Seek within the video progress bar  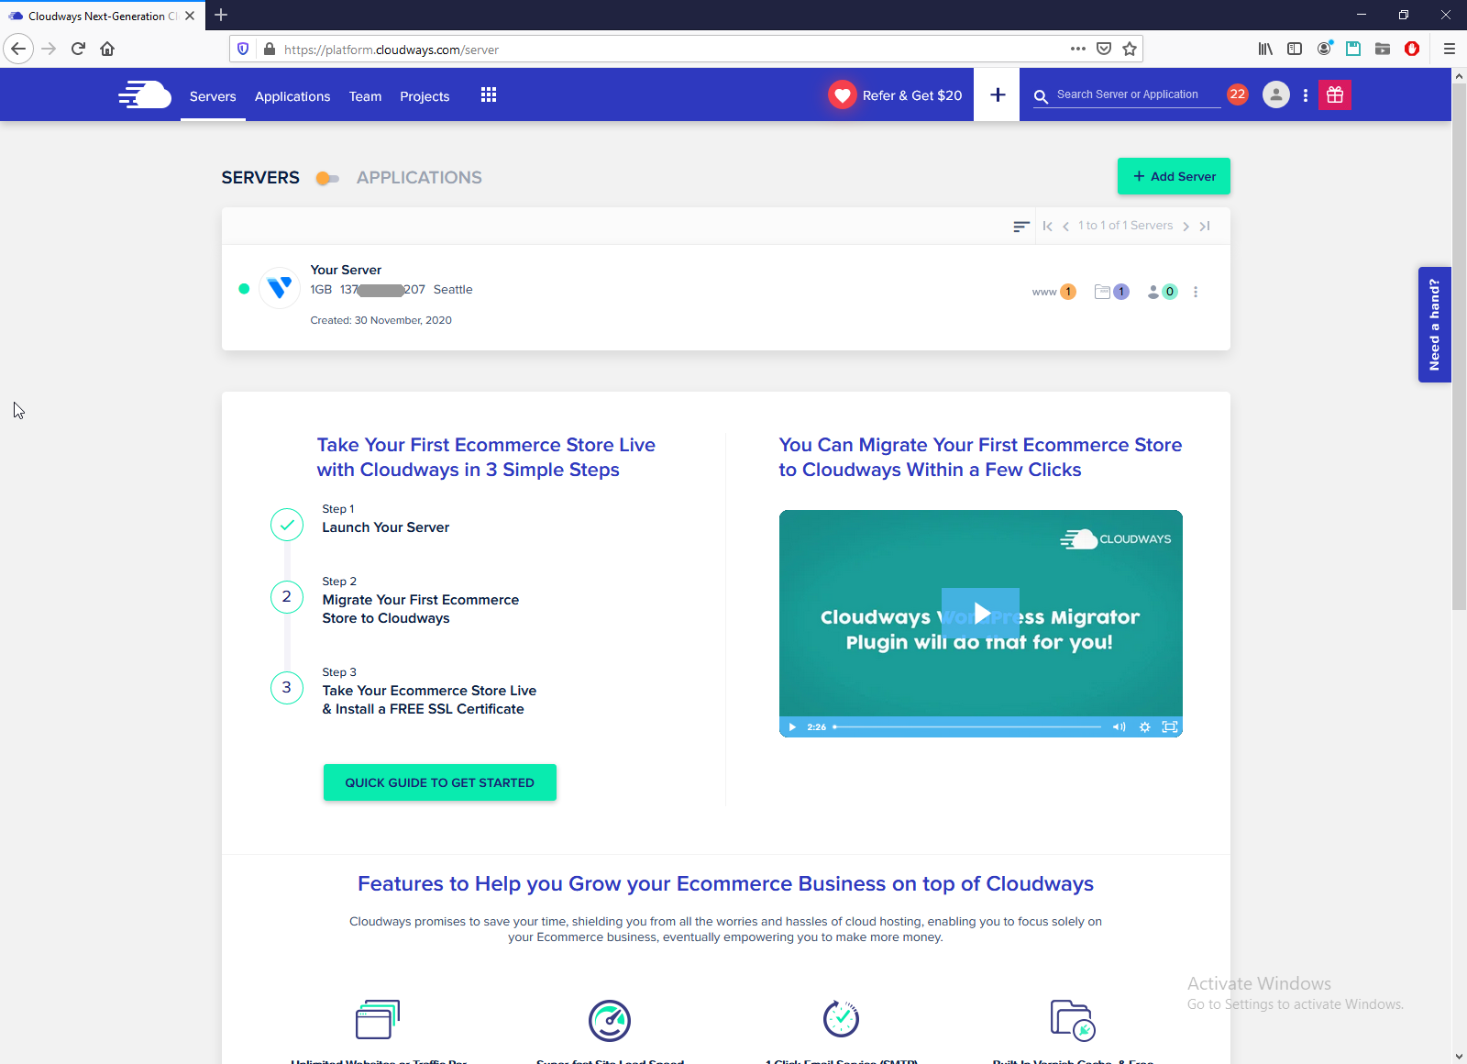pos(967,726)
